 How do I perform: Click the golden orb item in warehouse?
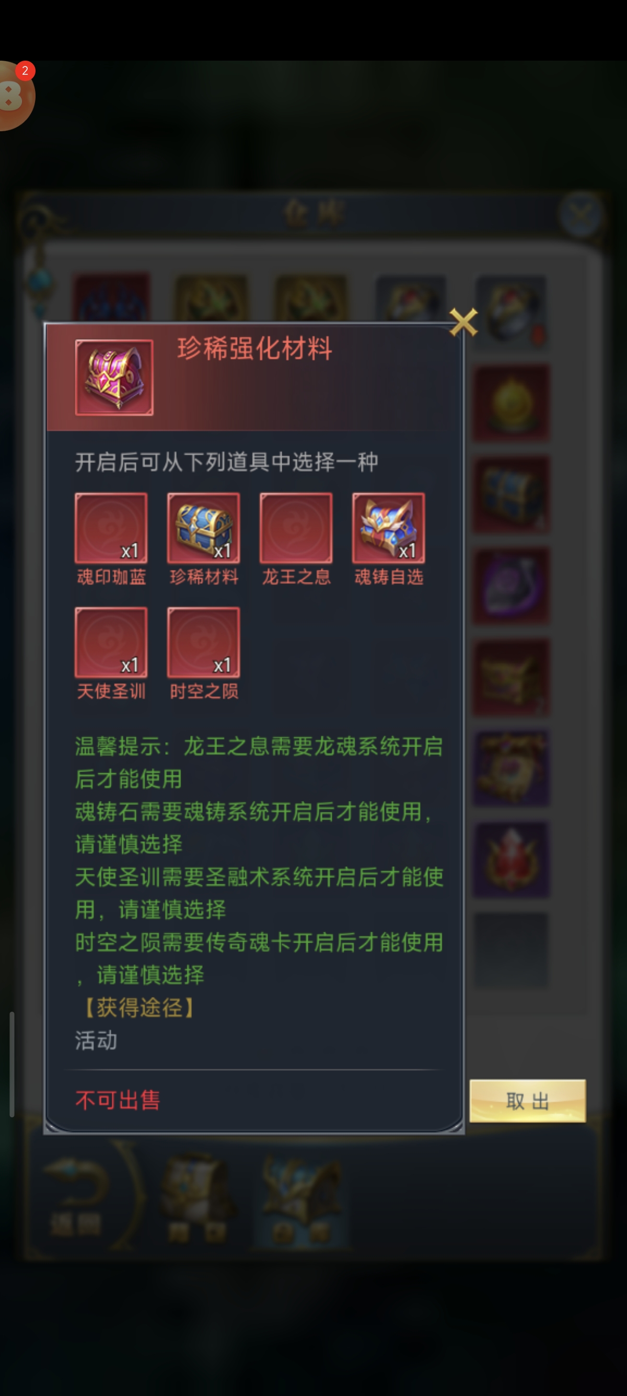pyautogui.click(x=511, y=403)
